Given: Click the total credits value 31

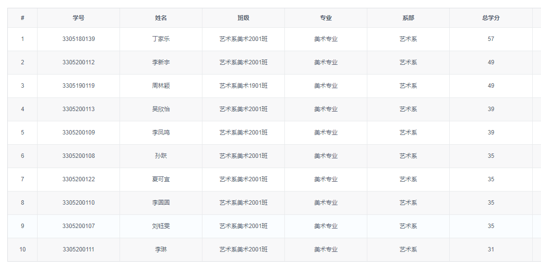Looking at the screenshot, I should (x=491, y=249).
